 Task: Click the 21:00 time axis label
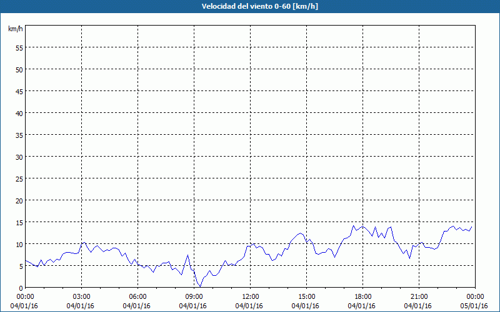[419, 297]
